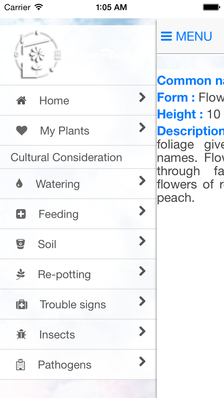Tap the hamburger MENU icon
The height and width of the screenshot is (398, 224).
pos(166,36)
